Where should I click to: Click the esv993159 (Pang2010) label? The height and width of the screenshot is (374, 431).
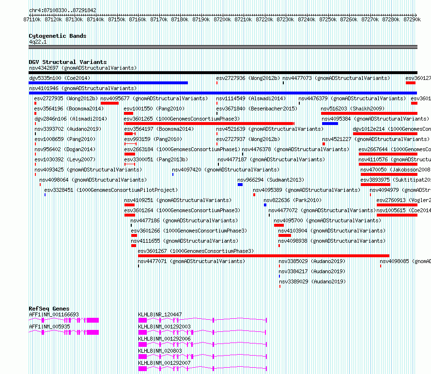[153, 139]
